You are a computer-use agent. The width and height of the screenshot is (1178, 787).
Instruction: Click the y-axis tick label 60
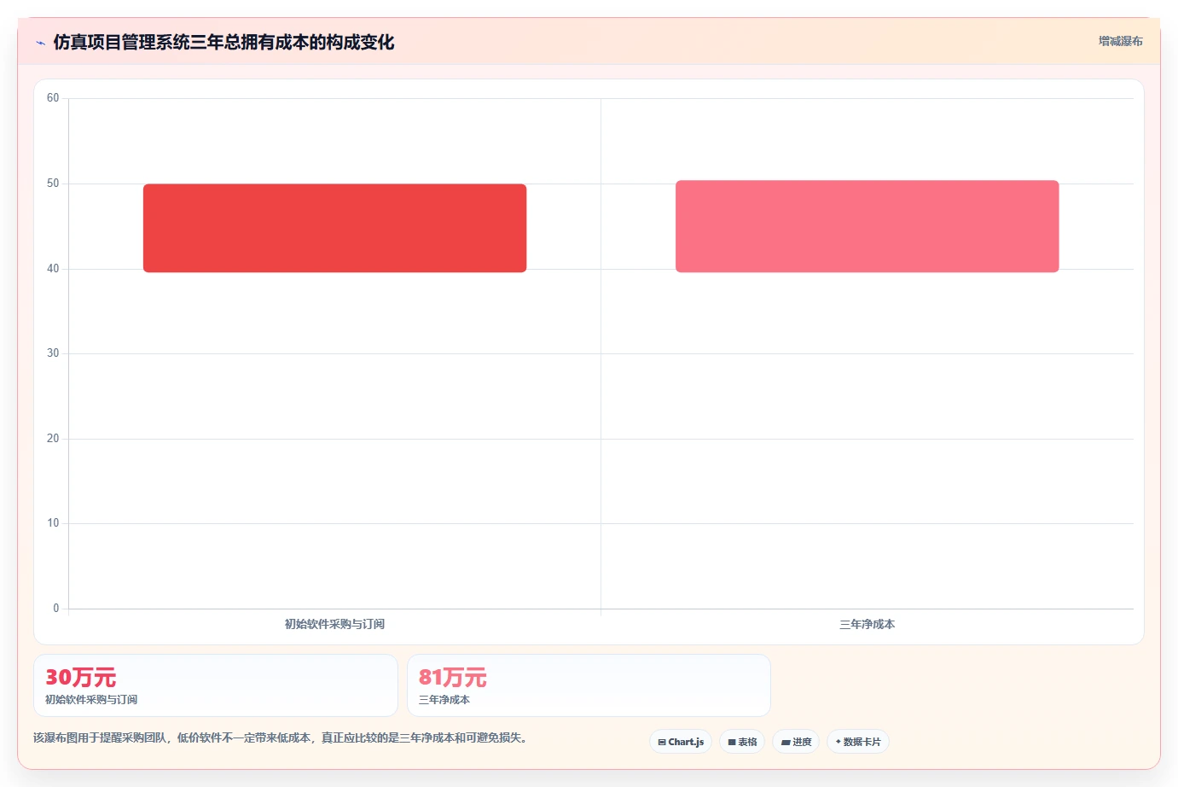point(53,98)
